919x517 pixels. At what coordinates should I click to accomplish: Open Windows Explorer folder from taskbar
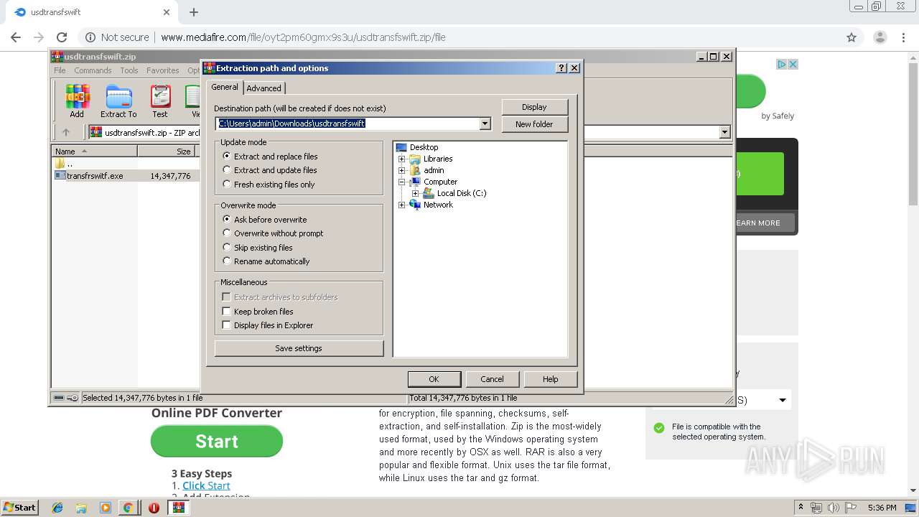click(81, 508)
